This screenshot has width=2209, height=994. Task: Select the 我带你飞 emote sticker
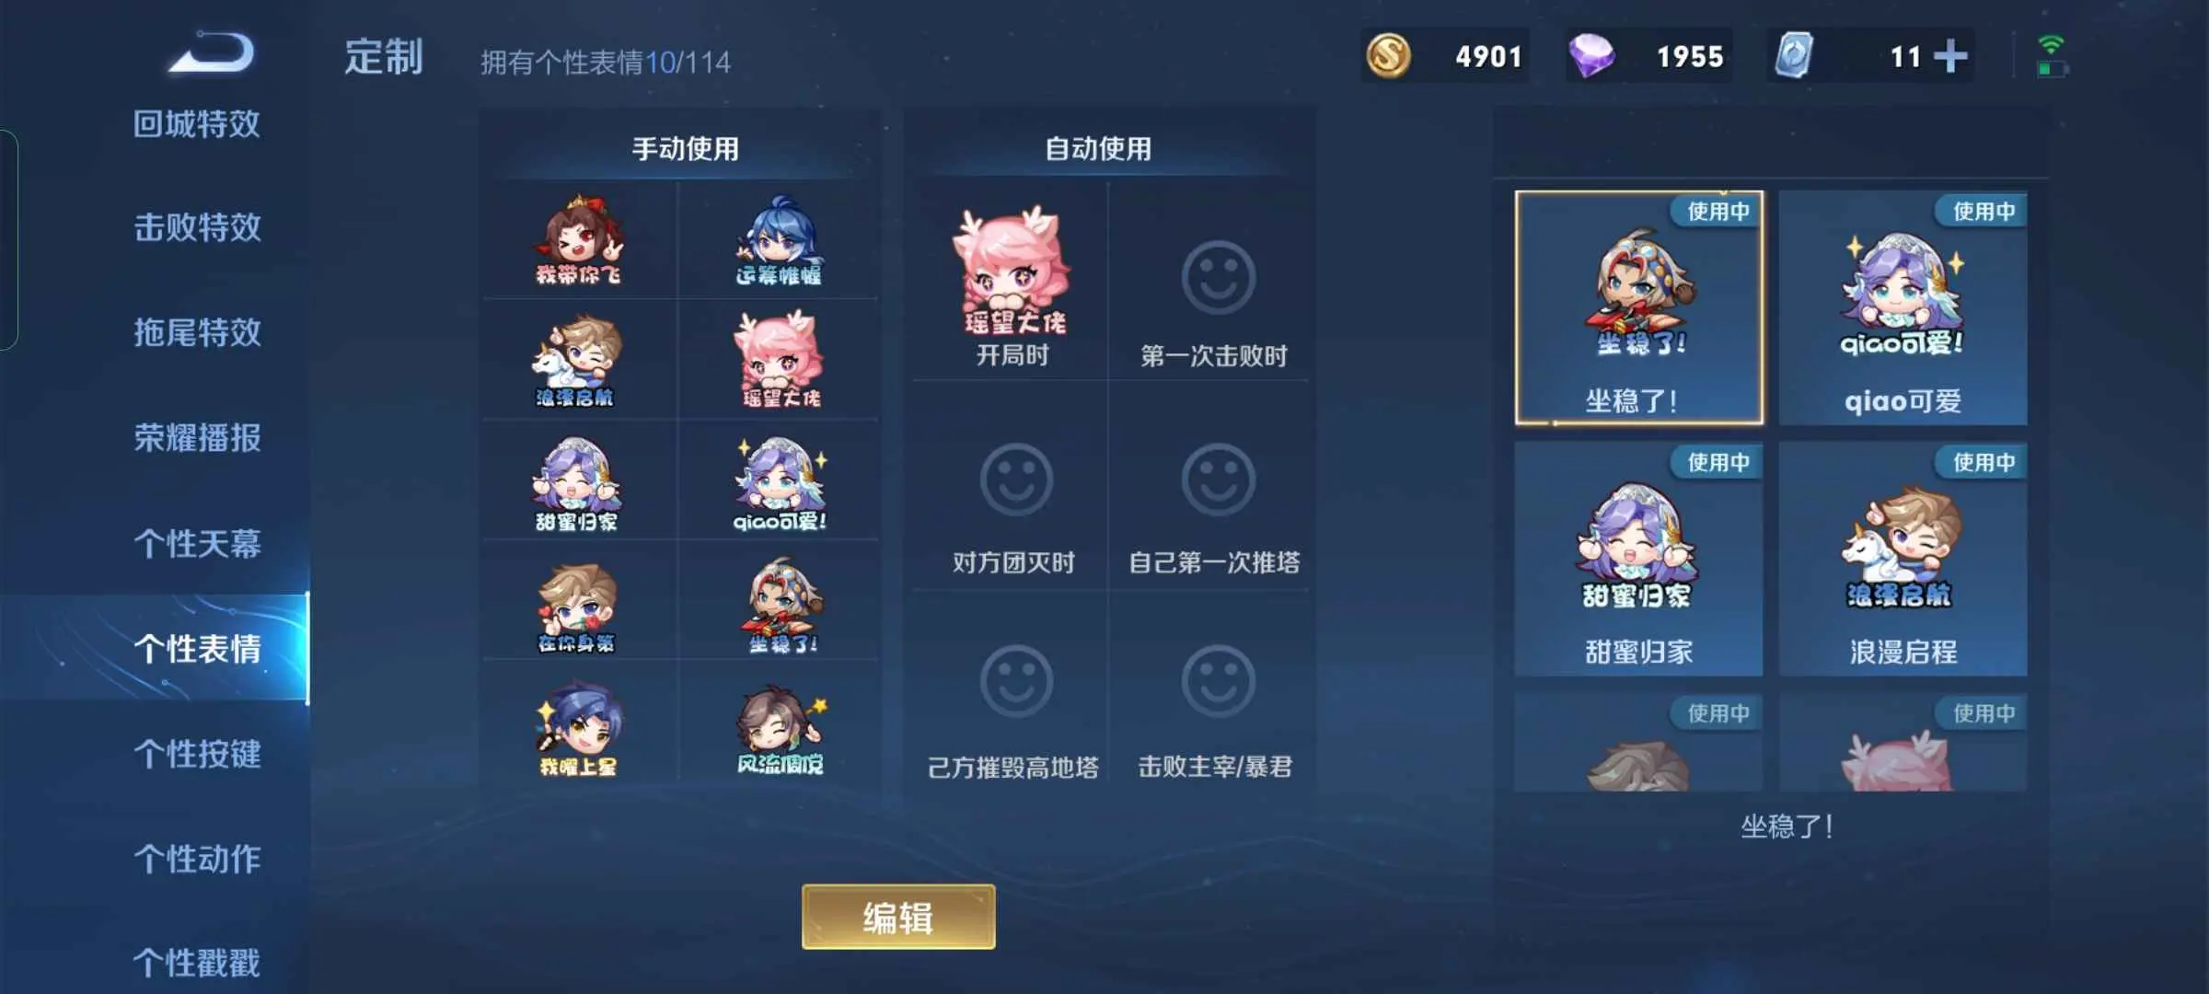[579, 240]
